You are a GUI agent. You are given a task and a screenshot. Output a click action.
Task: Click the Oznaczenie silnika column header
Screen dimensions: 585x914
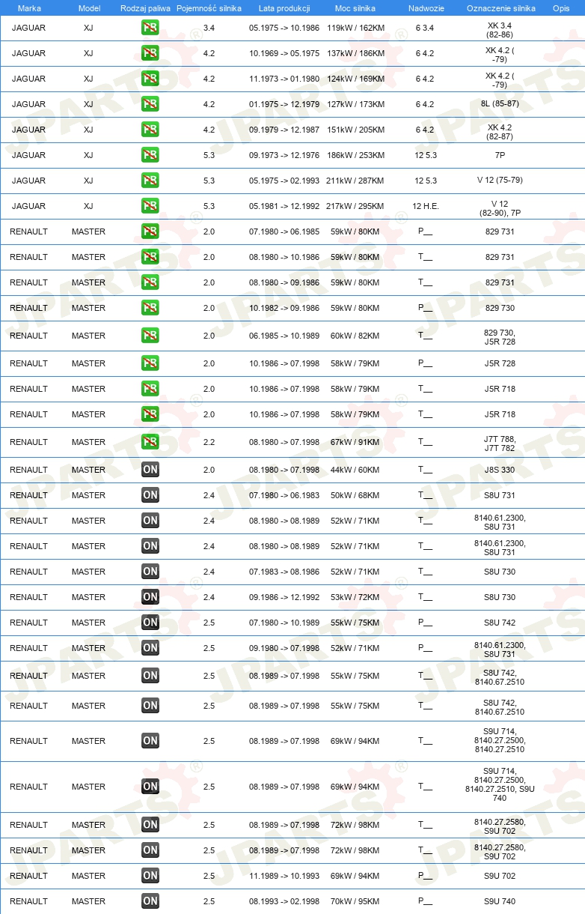[x=500, y=8]
